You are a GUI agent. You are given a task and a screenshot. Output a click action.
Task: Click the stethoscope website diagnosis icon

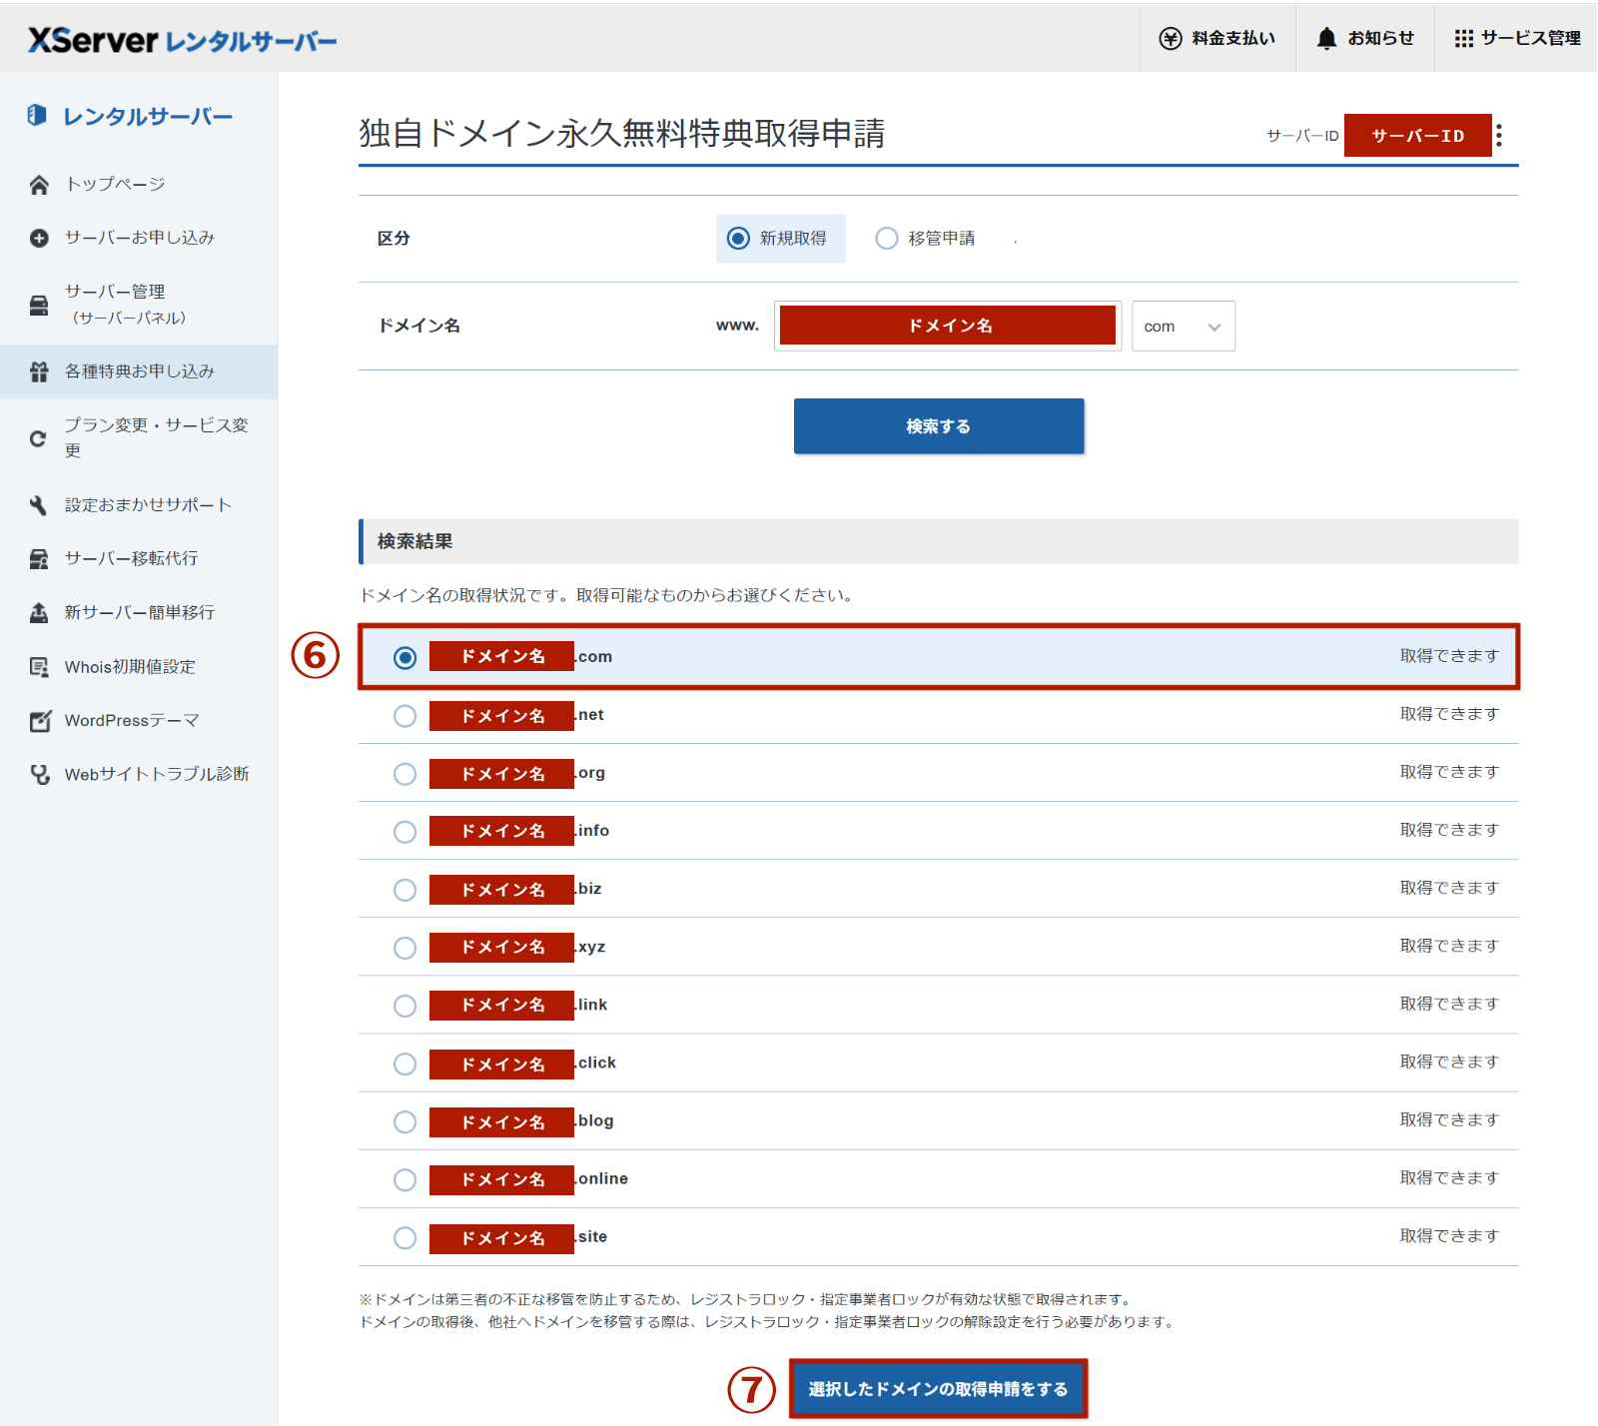pyautogui.click(x=39, y=775)
